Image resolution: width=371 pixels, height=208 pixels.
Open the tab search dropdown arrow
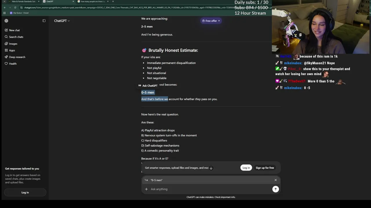pos(4,1)
